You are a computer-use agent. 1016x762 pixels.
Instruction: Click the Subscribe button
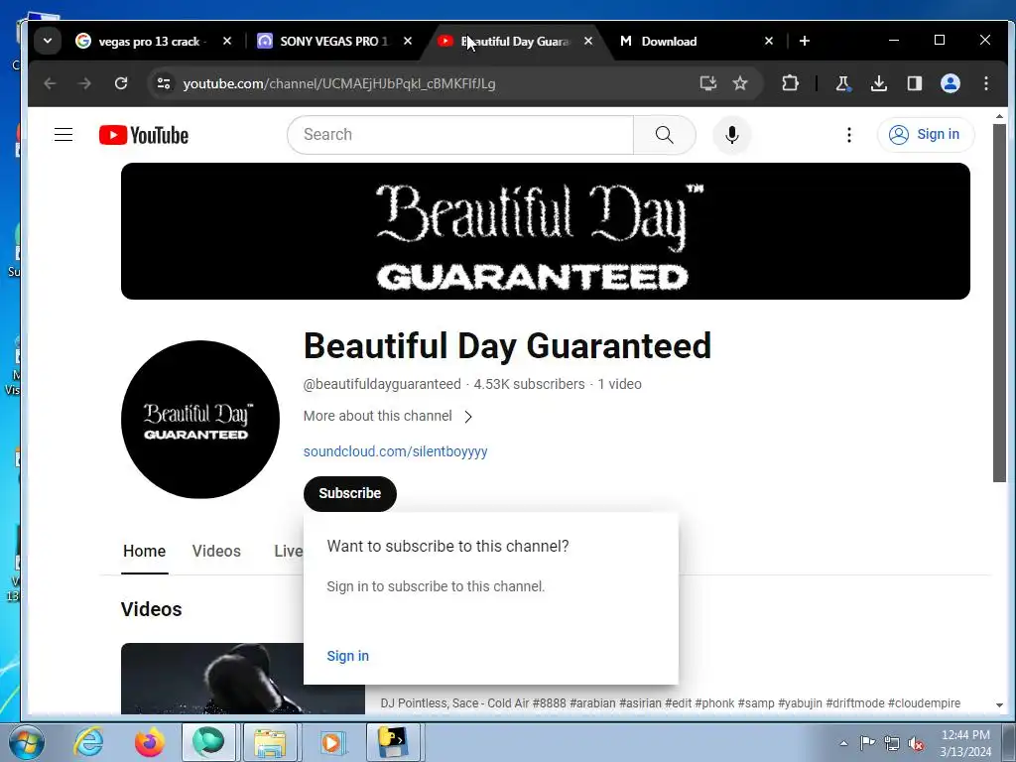350,494
